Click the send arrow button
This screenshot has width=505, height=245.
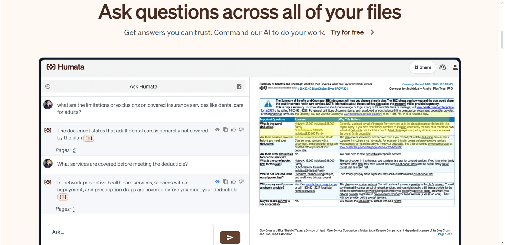[230, 237]
